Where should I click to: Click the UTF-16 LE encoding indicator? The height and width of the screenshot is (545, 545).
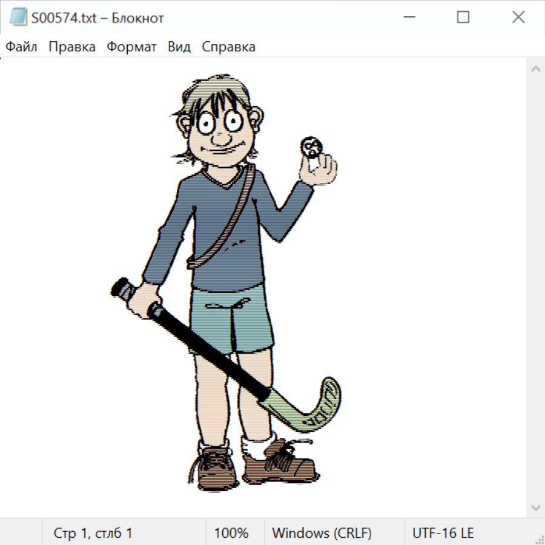tap(443, 533)
